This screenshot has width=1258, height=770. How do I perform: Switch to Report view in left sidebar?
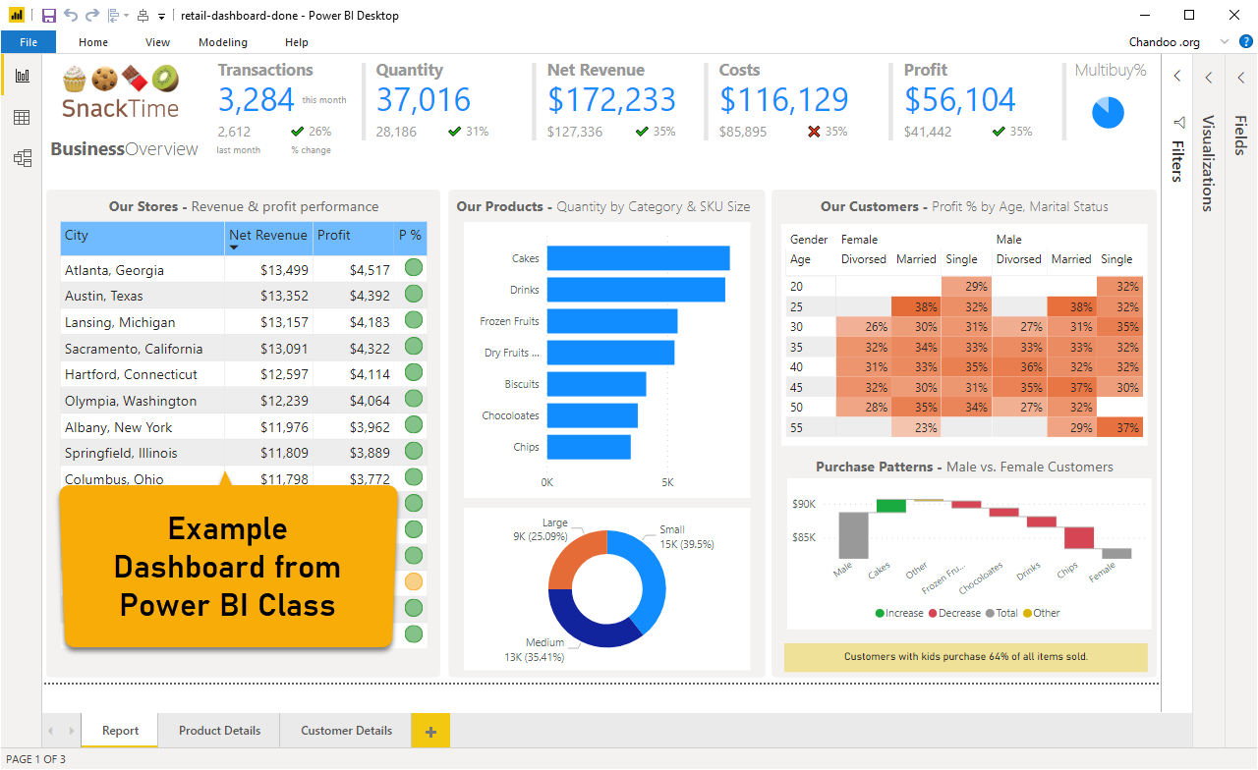(x=22, y=76)
